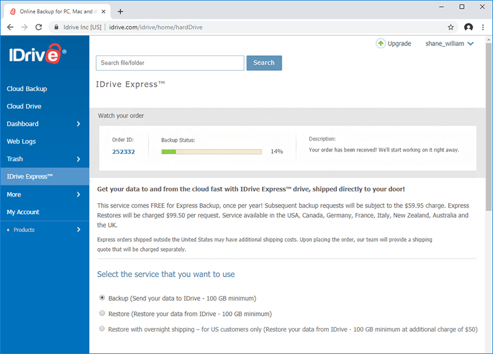493x354 pixels.
Task: Click the 'Backup Status:' label
Action: (178, 140)
